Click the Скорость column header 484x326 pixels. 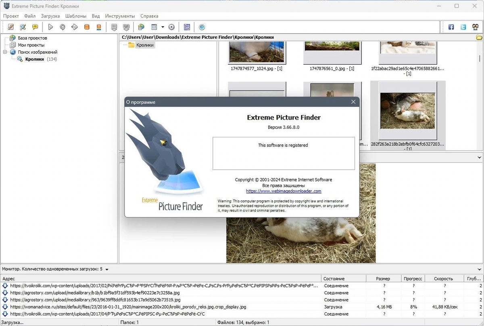(444, 278)
